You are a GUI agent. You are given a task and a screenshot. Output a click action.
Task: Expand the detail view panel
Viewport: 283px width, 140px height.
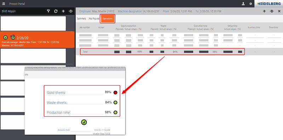coord(272,11)
